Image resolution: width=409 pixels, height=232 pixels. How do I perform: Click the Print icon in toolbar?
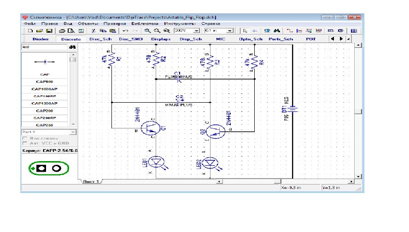pos(63,31)
